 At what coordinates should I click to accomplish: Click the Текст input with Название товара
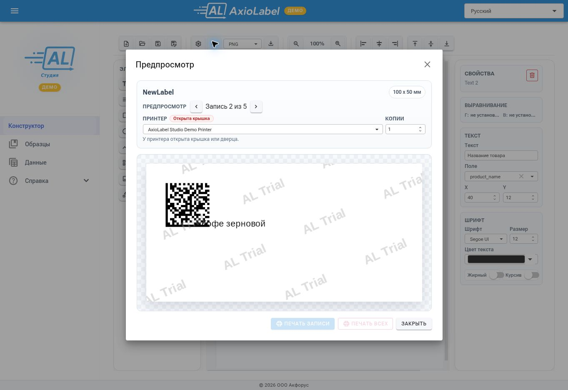(x=501, y=155)
